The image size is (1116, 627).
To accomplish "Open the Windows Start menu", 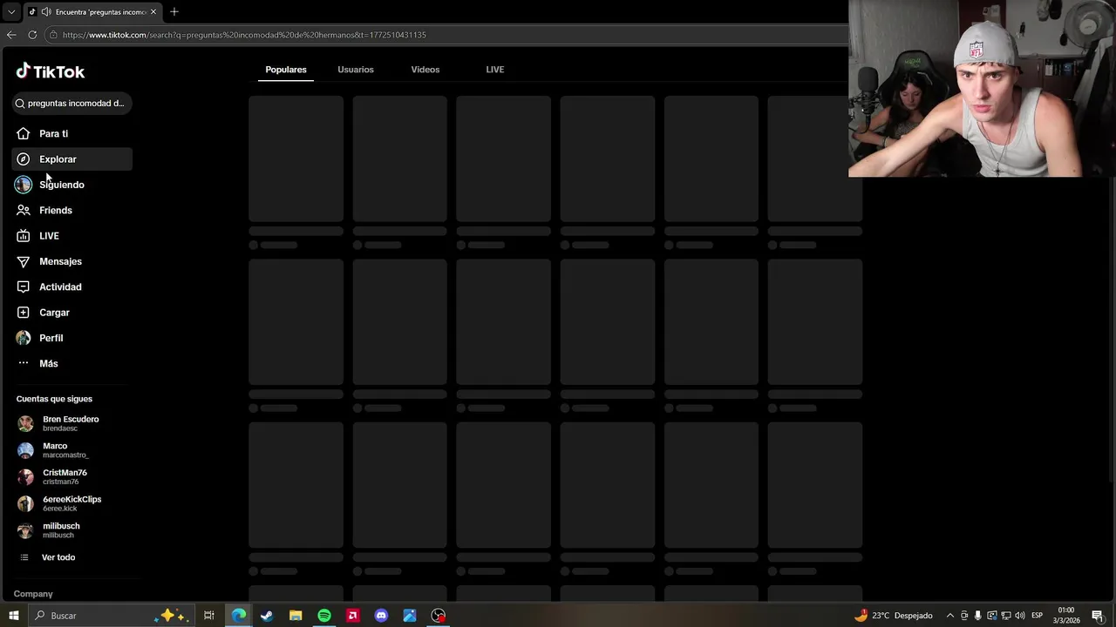I will pyautogui.click(x=14, y=616).
